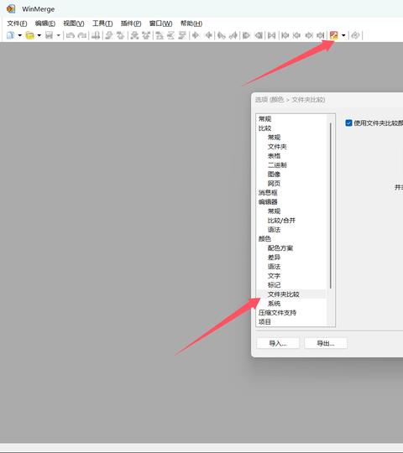Screen dimensions: 403x453
Task: Toggle the 使用文件夹比较颜色 checkbox
Action: click(x=348, y=123)
